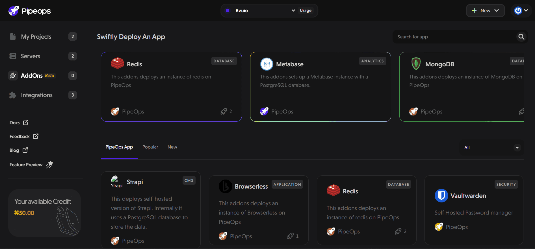Click the Usage button
The height and width of the screenshot is (249, 535).
click(306, 10)
